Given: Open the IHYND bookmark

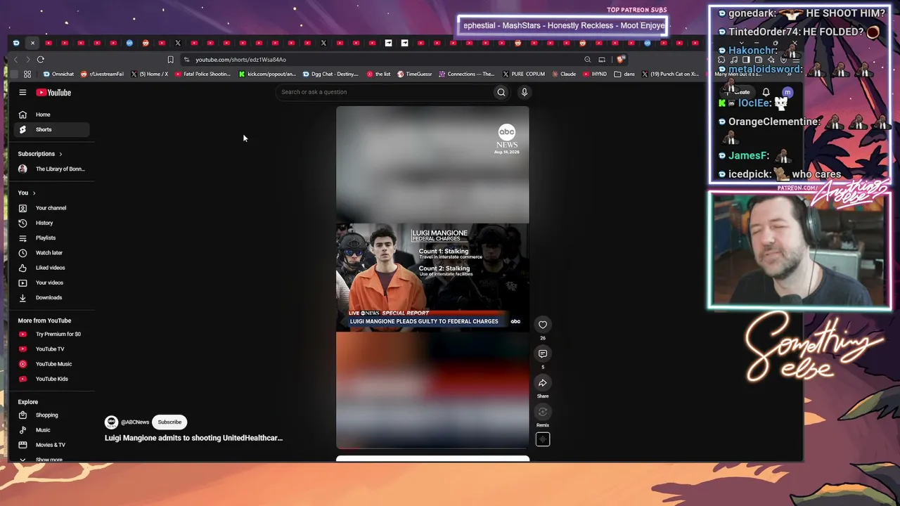Looking at the screenshot, I should [x=595, y=74].
